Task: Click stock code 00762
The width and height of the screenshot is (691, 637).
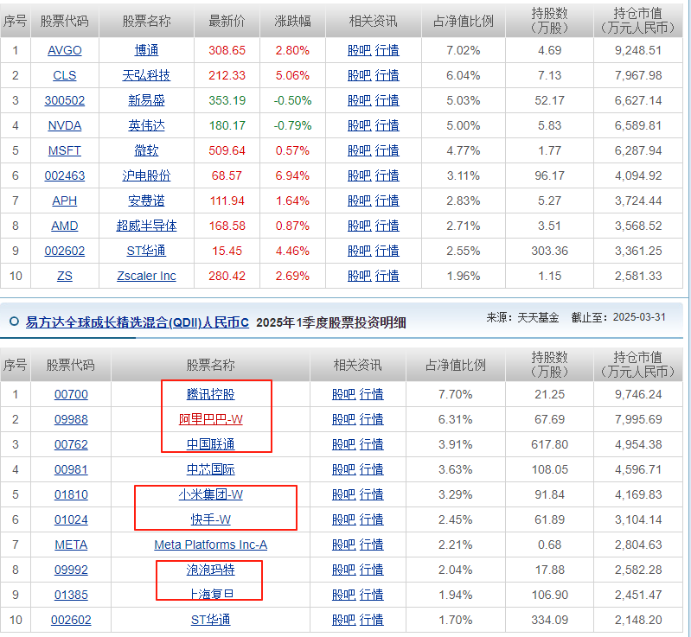Action: tap(71, 444)
